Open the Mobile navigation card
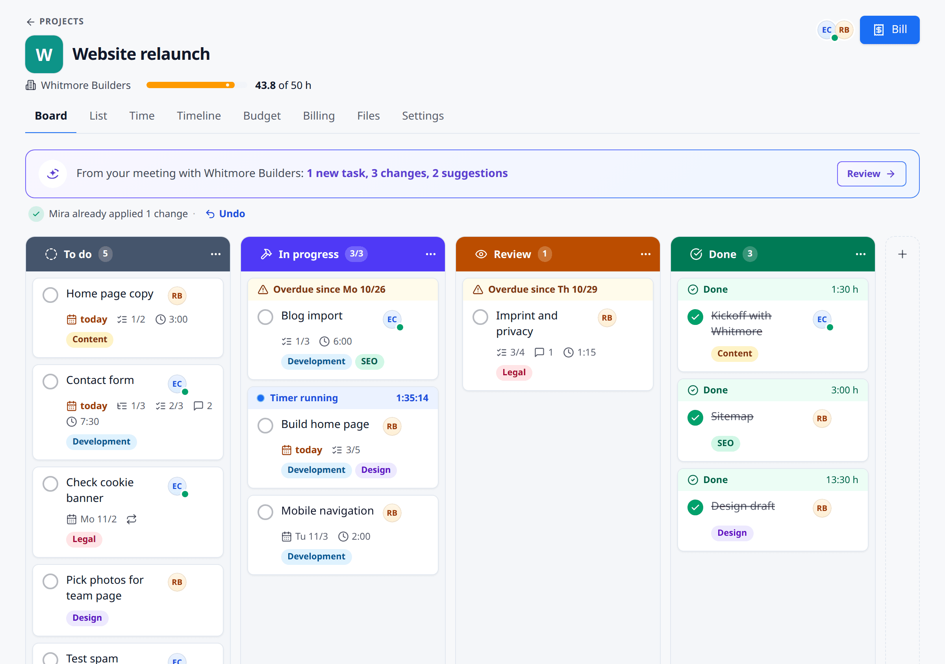Image resolution: width=945 pixels, height=664 pixels. (343, 535)
